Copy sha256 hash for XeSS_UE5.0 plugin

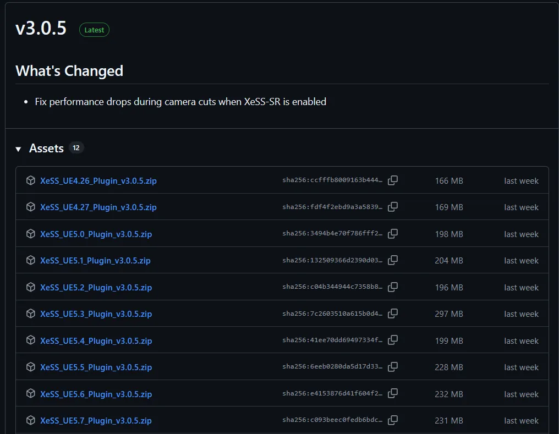pos(392,234)
